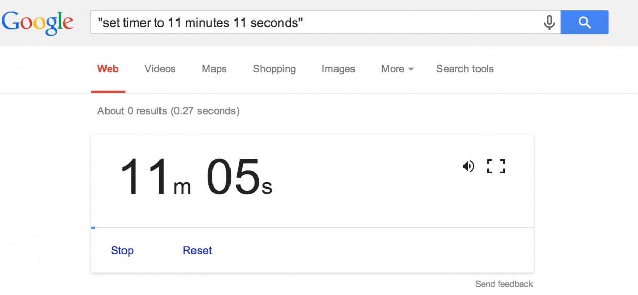The width and height of the screenshot is (638, 295).
Task: Select the Web tab
Action: 108,69
